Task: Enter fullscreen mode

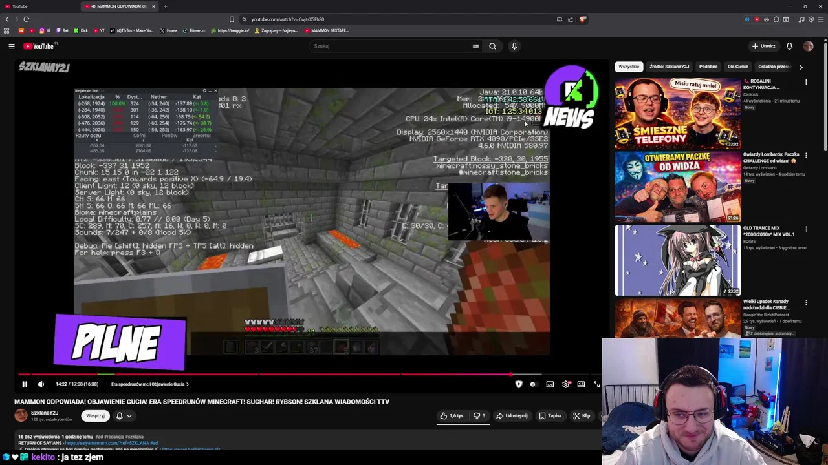Action: pyautogui.click(x=596, y=384)
